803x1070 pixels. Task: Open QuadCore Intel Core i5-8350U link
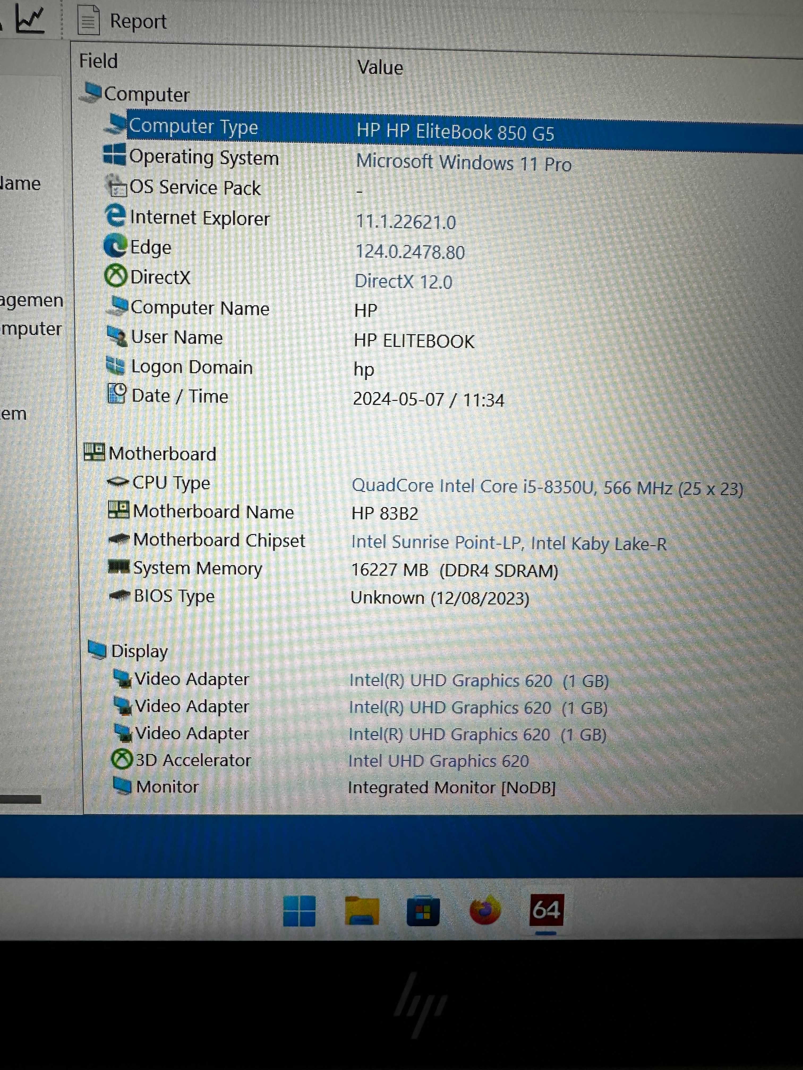548,487
